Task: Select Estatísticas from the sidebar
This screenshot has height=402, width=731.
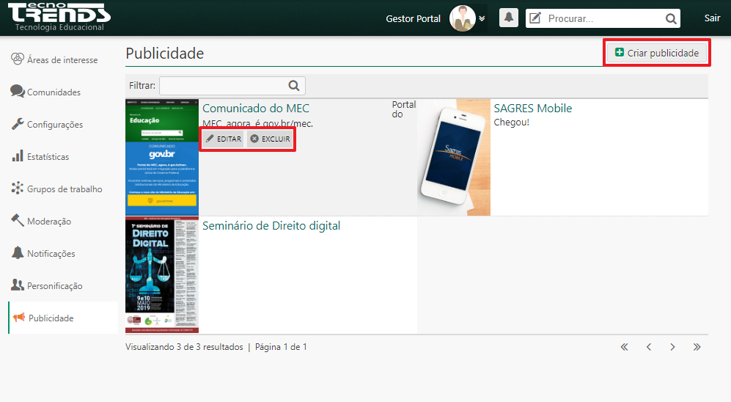Action: (48, 157)
